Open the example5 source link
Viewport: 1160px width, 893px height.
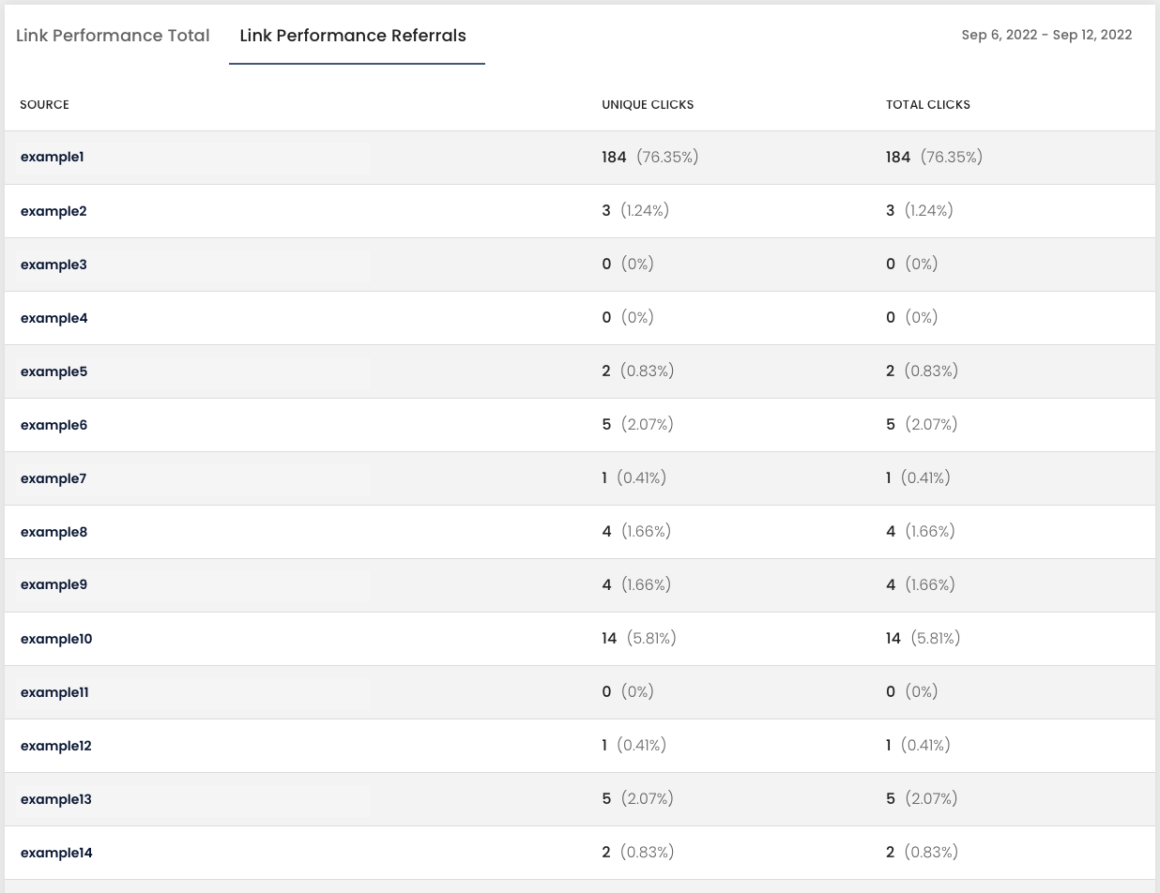tap(53, 371)
